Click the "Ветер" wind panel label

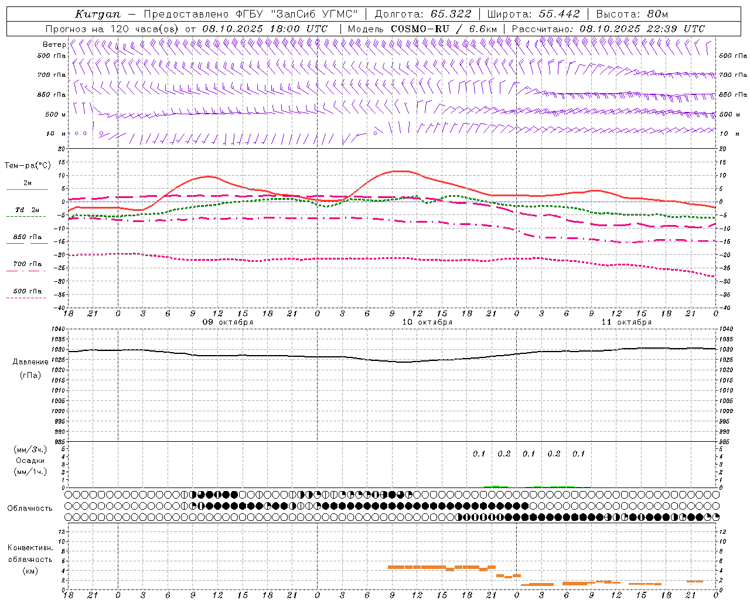tap(54, 45)
